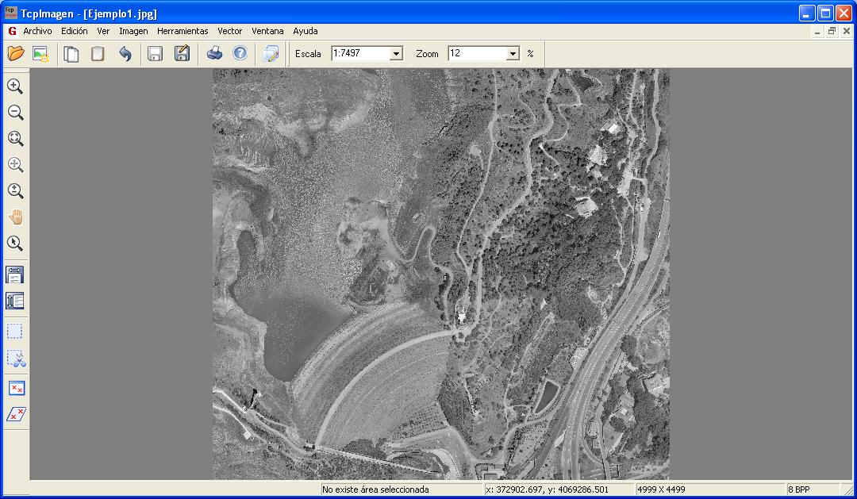This screenshot has width=857, height=499.
Task: Click the zoom extents magnifier icon
Action: (15, 139)
